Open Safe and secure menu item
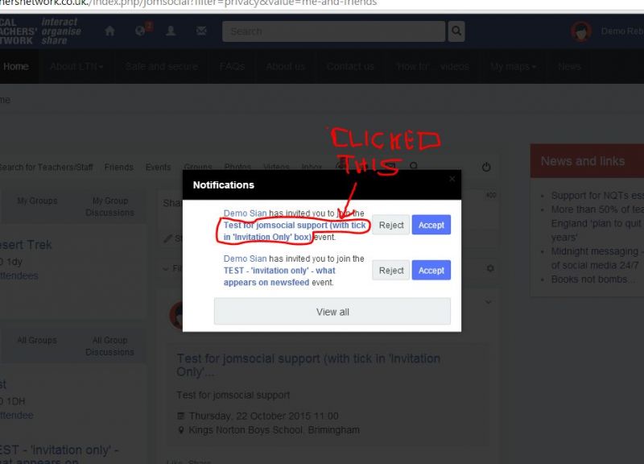Screen dimensions: 644x464 tap(162, 67)
